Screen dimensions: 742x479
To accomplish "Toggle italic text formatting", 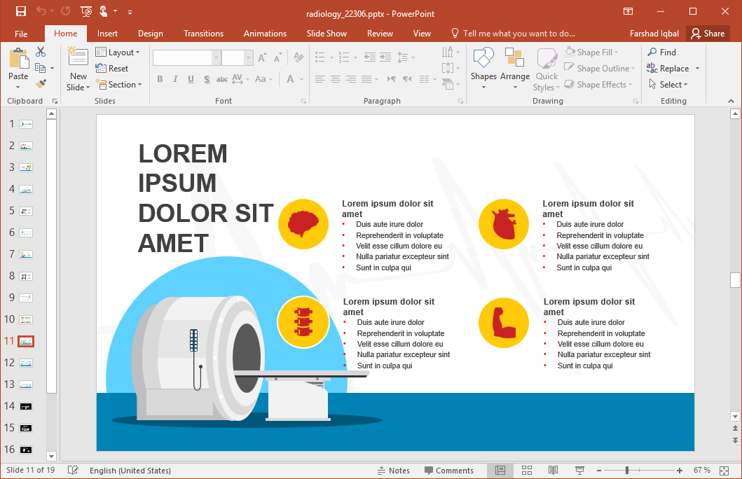I will point(174,79).
